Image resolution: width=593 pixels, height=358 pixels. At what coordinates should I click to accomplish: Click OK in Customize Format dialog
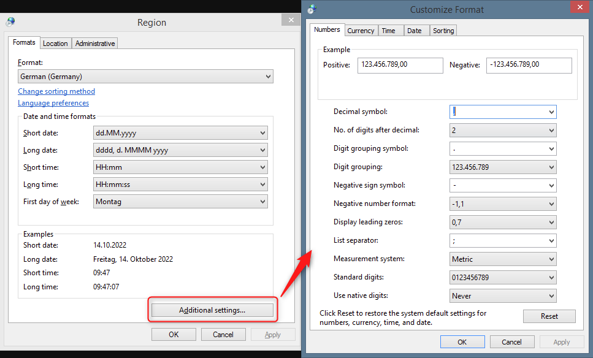462,341
